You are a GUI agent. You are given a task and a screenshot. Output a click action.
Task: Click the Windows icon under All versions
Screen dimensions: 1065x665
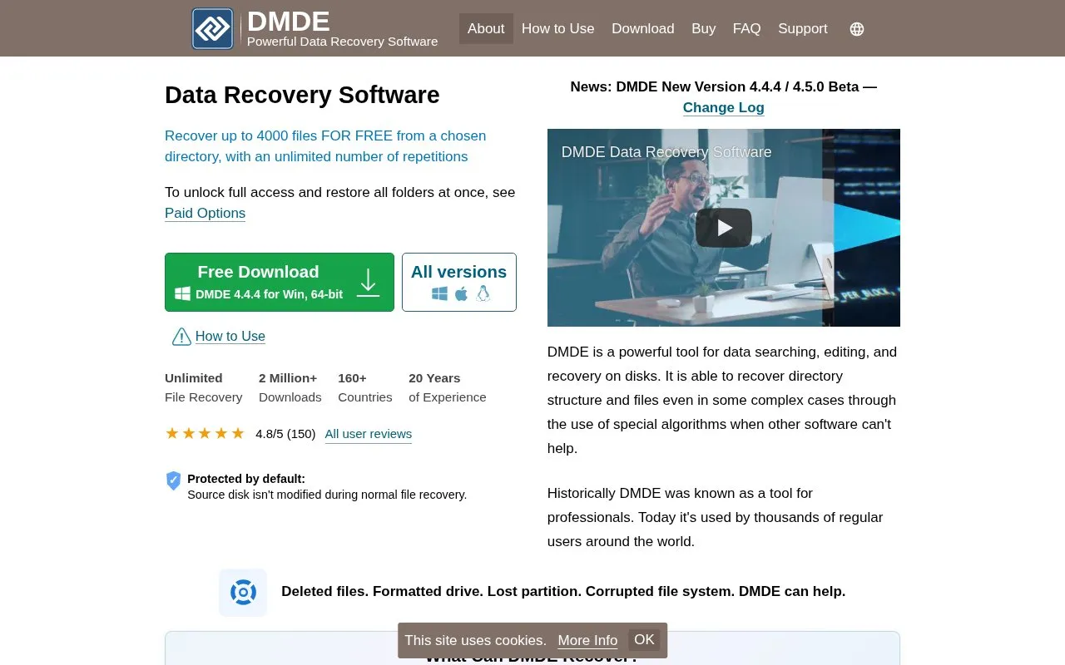click(x=440, y=293)
